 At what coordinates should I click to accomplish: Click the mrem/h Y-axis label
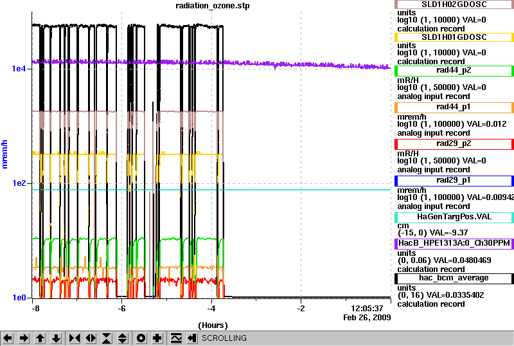click(x=4, y=154)
